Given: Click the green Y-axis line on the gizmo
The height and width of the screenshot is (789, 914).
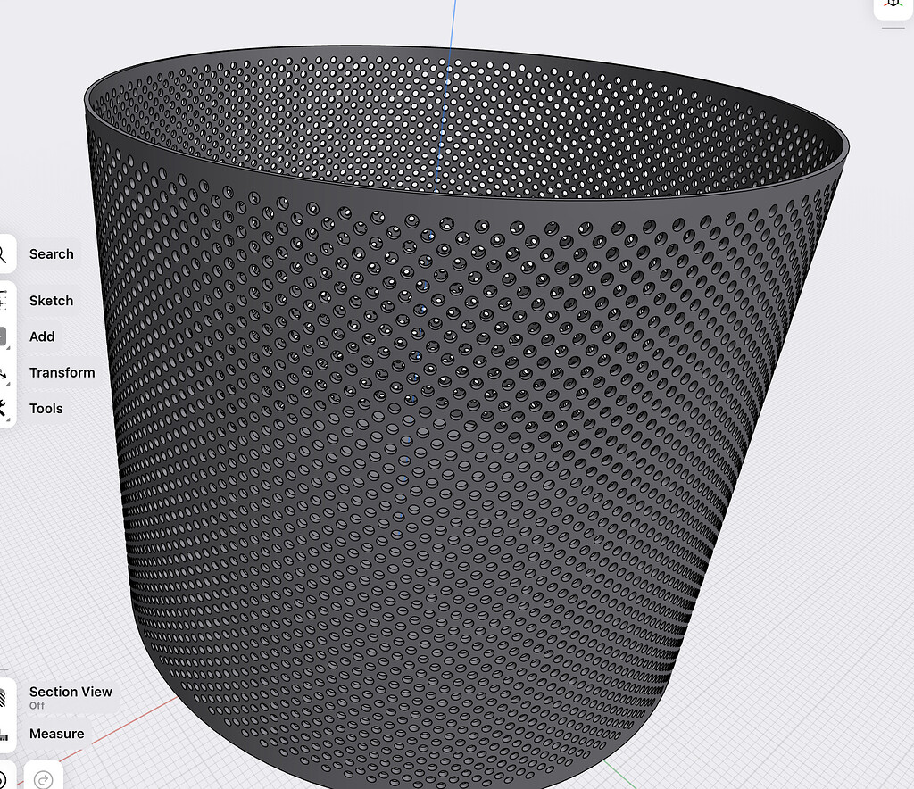Looking at the screenshot, I should click(902, 5).
